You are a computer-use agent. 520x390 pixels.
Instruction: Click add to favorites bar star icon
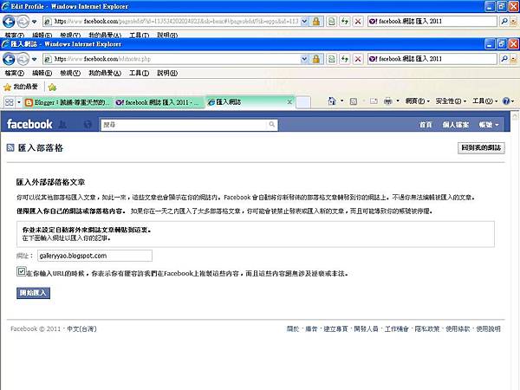[x=52, y=88]
